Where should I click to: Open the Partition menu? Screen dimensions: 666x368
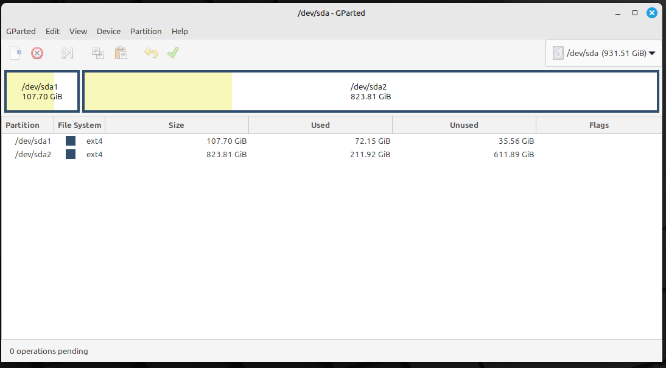point(145,31)
